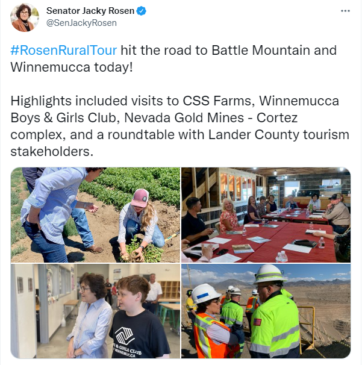Open the CSS Farms field photo
The image size is (362, 365).
pyautogui.click(x=95, y=215)
